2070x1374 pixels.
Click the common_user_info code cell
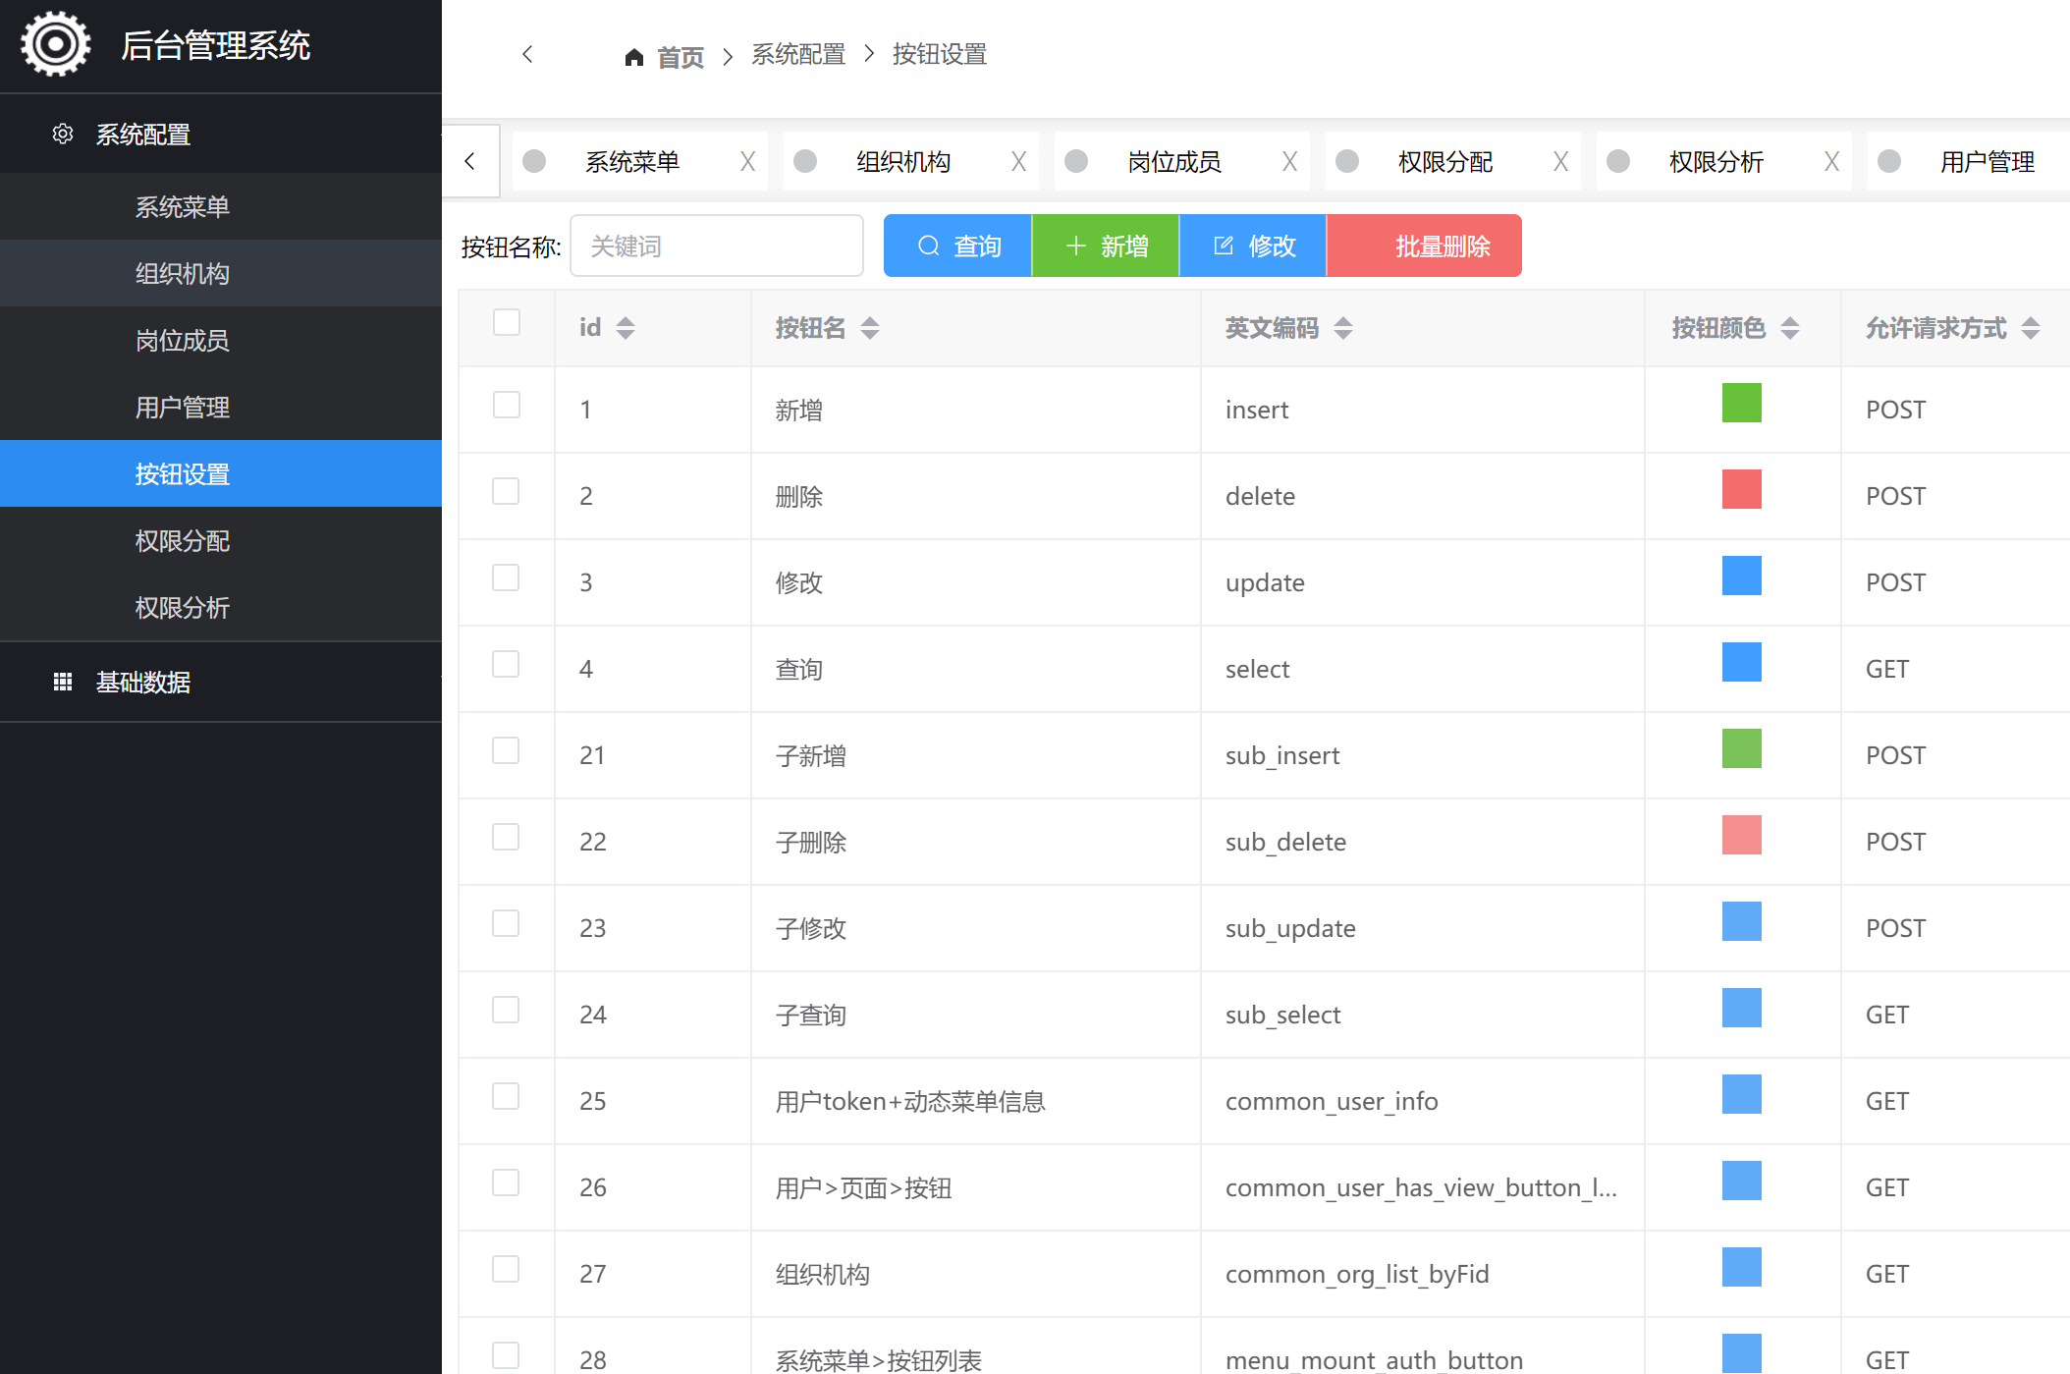click(x=1422, y=1101)
